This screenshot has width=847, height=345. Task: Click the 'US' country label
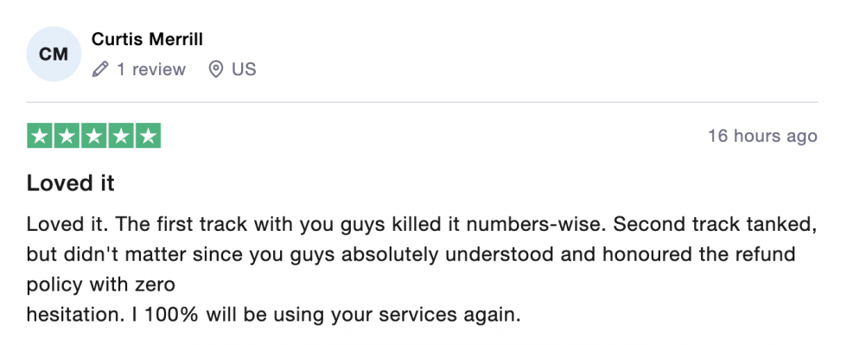[244, 69]
